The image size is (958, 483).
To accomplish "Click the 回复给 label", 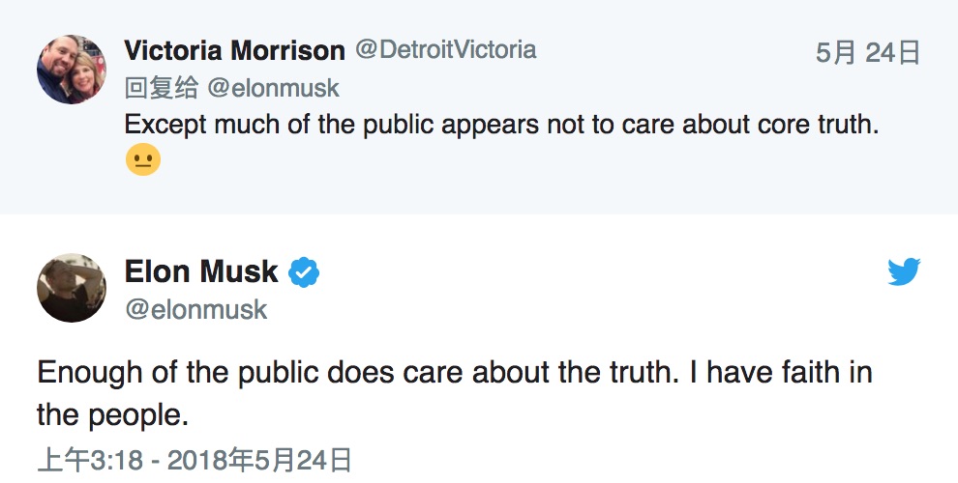I will pyautogui.click(x=162, y=88).
